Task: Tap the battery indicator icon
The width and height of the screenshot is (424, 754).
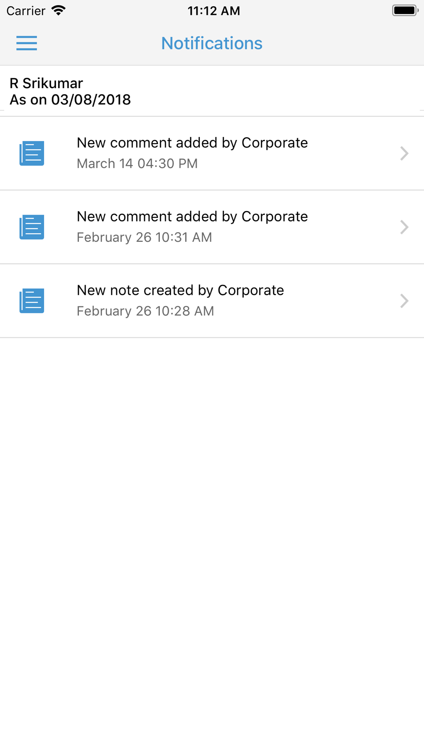Action: 405,11
